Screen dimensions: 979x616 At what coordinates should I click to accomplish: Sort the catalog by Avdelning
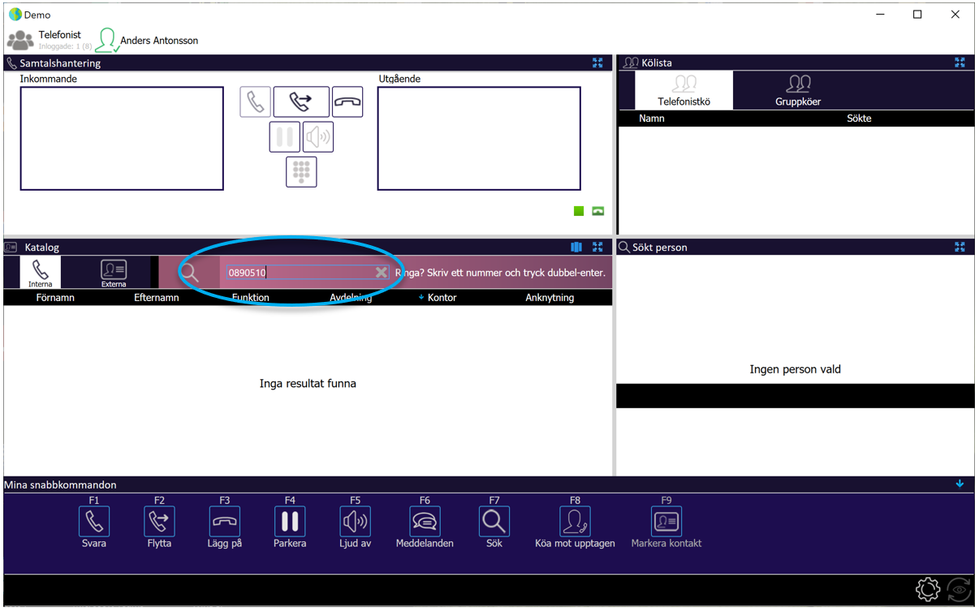[351, 298]
